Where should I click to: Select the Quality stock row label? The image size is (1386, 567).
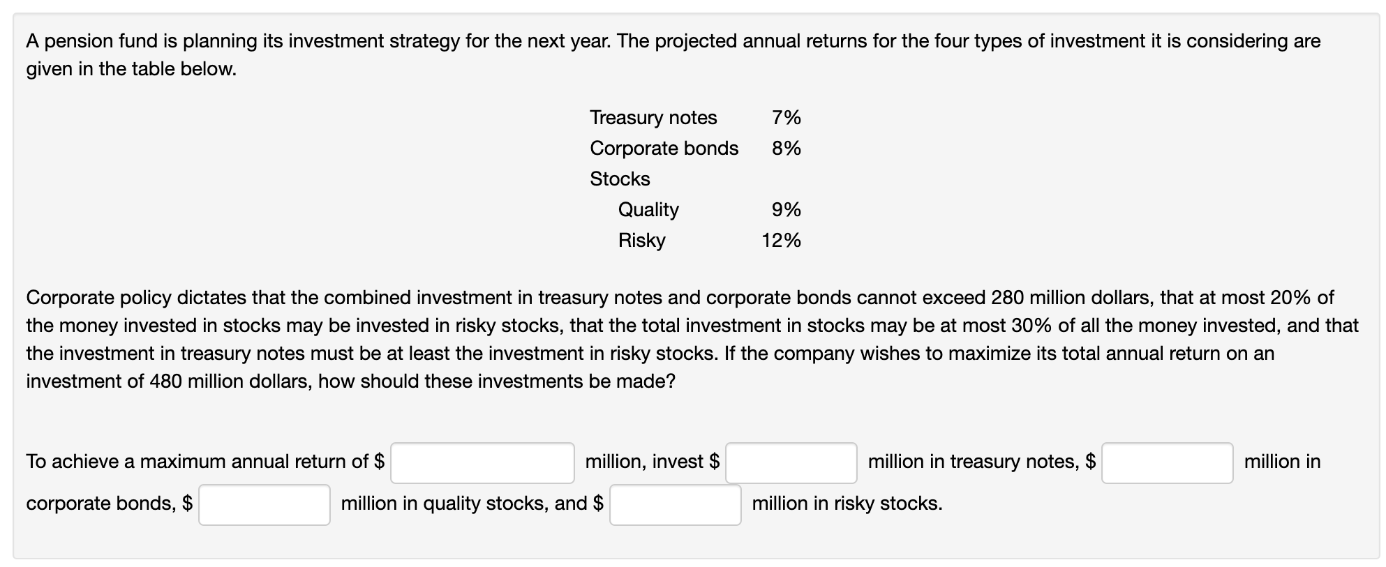point(648,209)
